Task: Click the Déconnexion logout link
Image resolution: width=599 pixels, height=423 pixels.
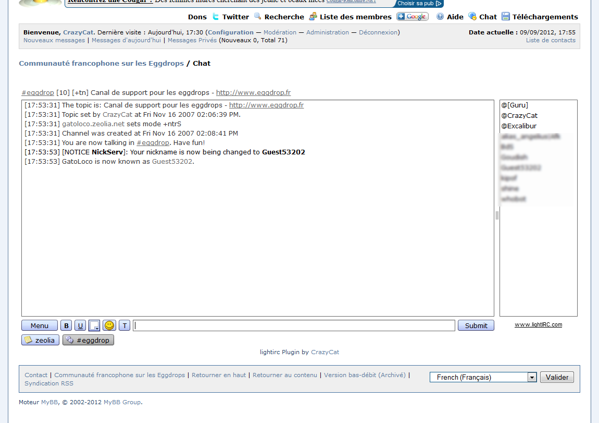Action: point(378,32)
